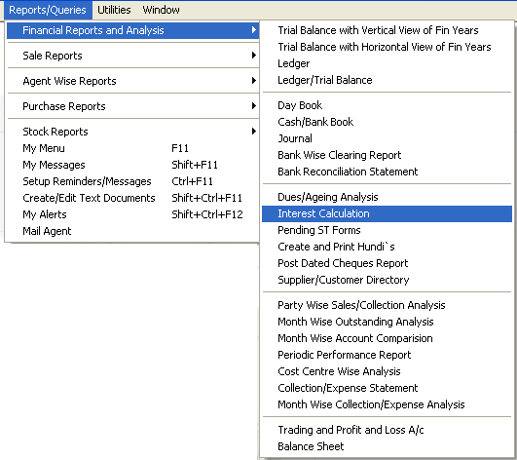517x460 pixels.
Task: Open the Day Book report
Action: pyautogui.click(x=387, y=105)
